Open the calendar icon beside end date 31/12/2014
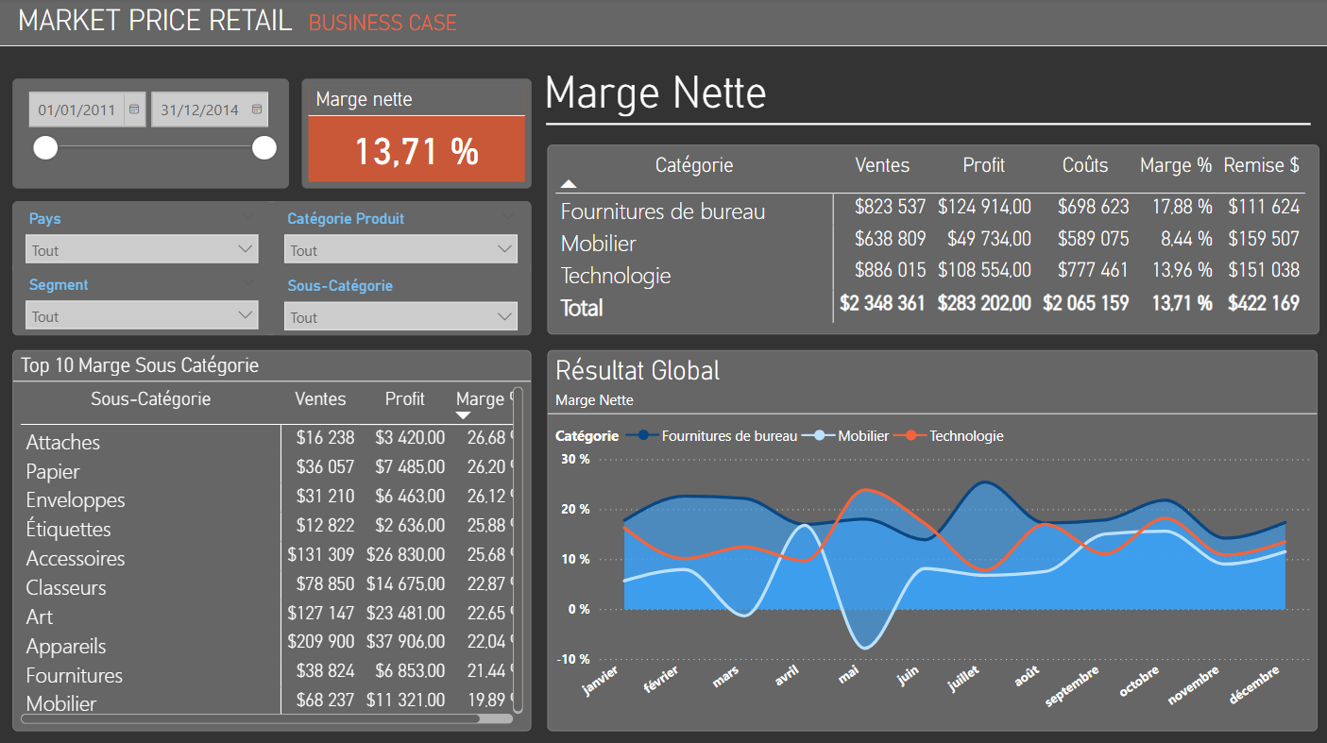This screenshot has height=743, width=1327. click(x=255, y=109)
